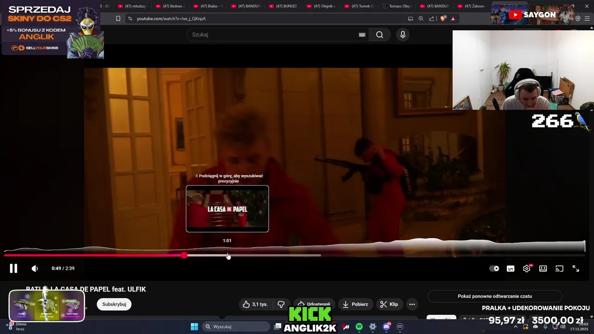This screenshot has height=334, width=594.
Task: Like the video showing 3,1 tys.
Action: tap(255, 304)
